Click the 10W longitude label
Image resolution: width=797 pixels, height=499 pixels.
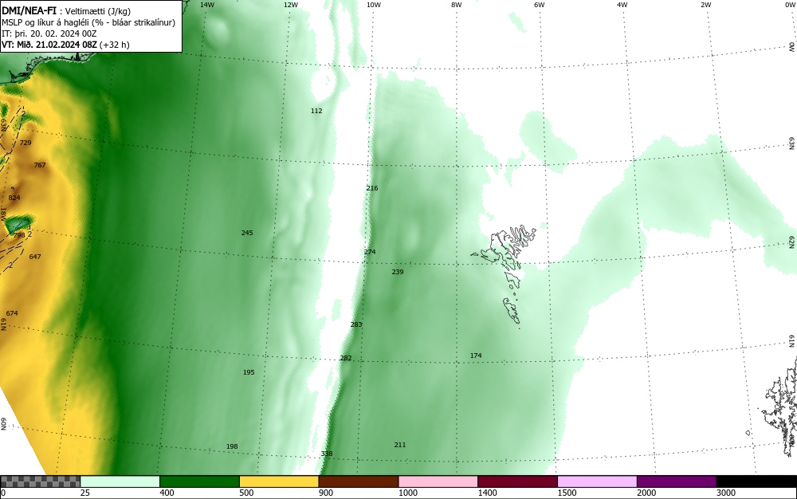pos(374,5)
